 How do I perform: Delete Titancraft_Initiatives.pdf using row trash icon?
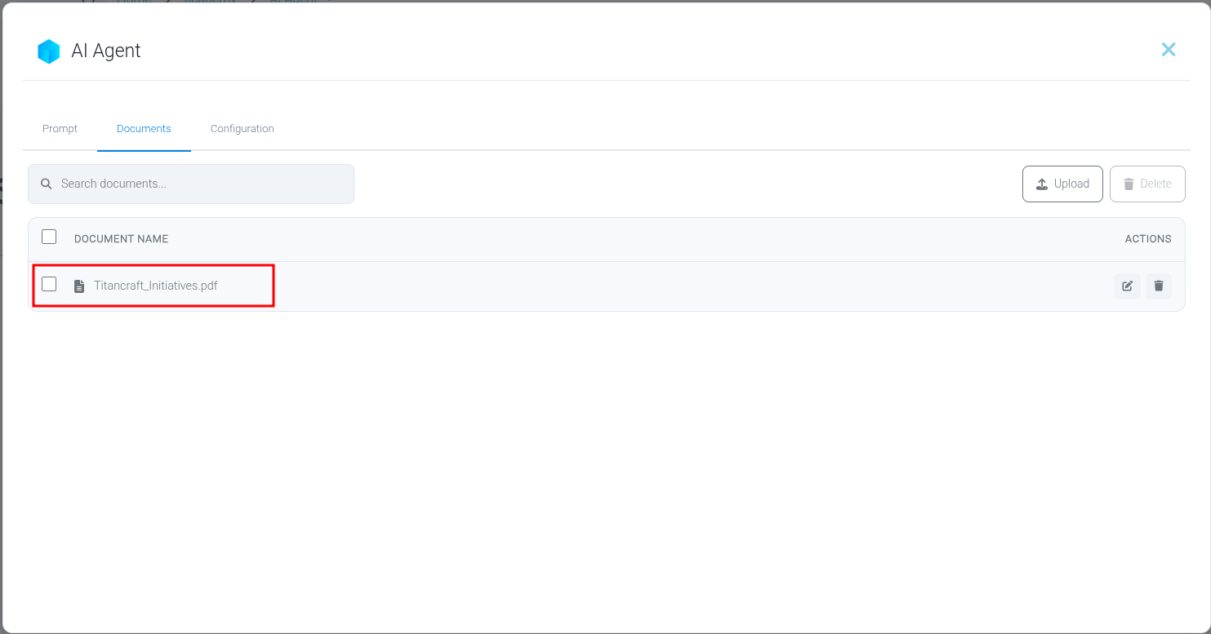point(1159,286)
